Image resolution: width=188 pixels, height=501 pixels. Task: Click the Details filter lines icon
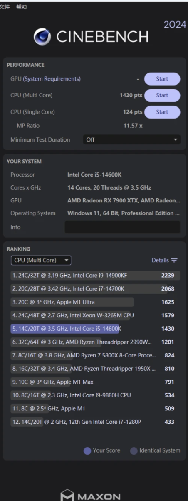(174, 261)
